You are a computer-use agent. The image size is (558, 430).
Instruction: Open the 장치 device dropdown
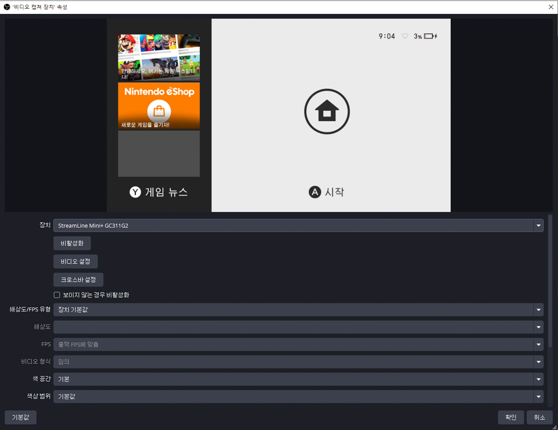pyautogui.click(x=298, y=225)
